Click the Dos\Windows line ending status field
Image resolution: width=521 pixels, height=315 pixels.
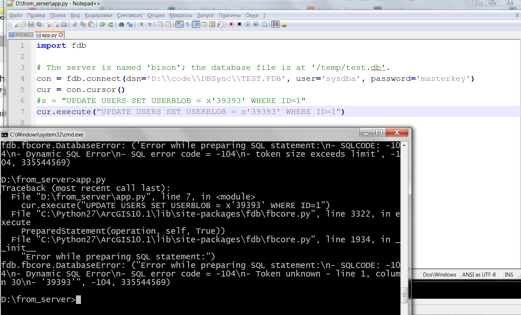point(440,274)
